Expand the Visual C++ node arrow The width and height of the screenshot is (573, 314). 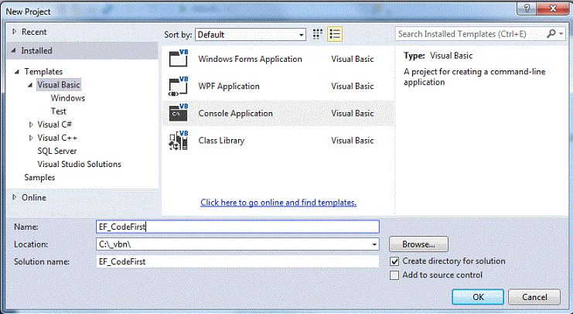click(x=31, y=138)
